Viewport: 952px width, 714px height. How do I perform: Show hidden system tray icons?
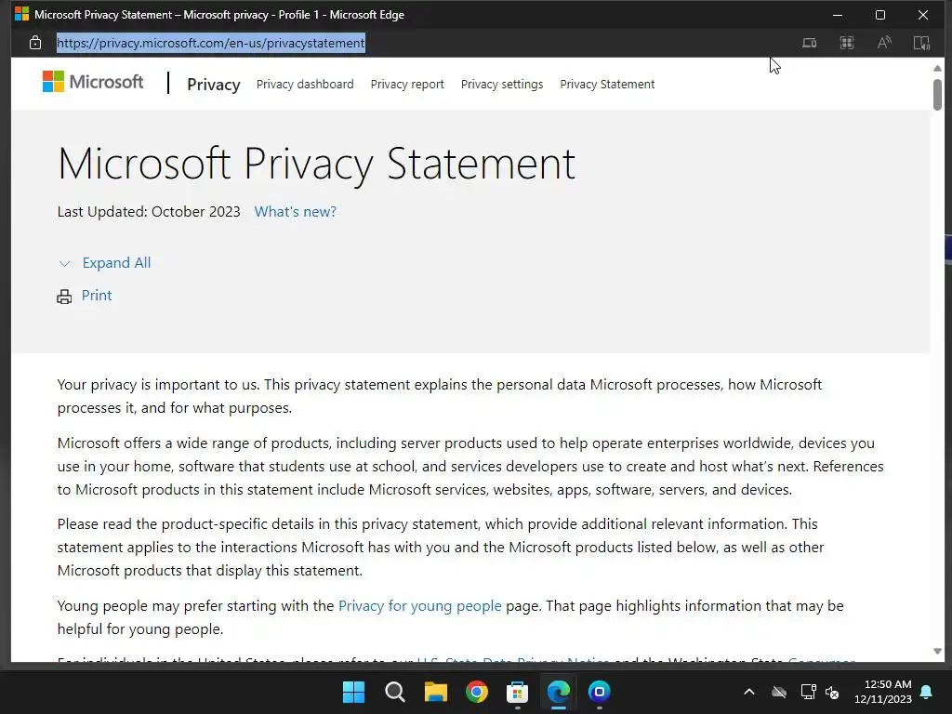pos(749,692)
